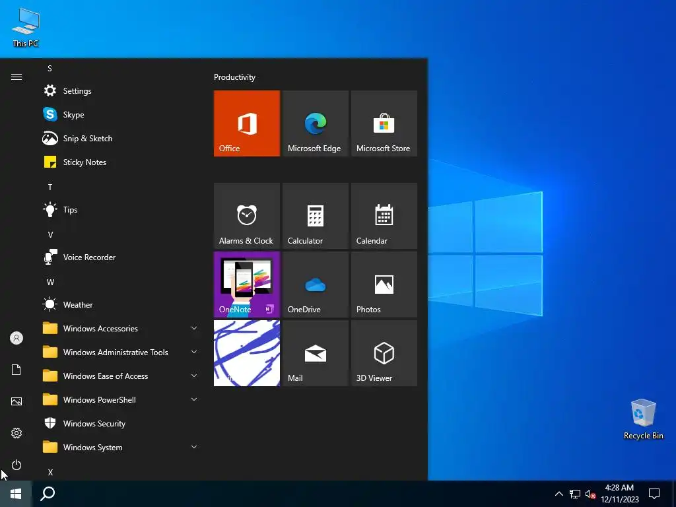This screenshot has height=507, width=676.
Task: Open the blue scribble whiteboard tile
Action: 247,353
